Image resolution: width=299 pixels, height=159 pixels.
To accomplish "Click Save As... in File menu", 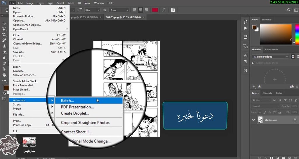I will click(39, 52).
